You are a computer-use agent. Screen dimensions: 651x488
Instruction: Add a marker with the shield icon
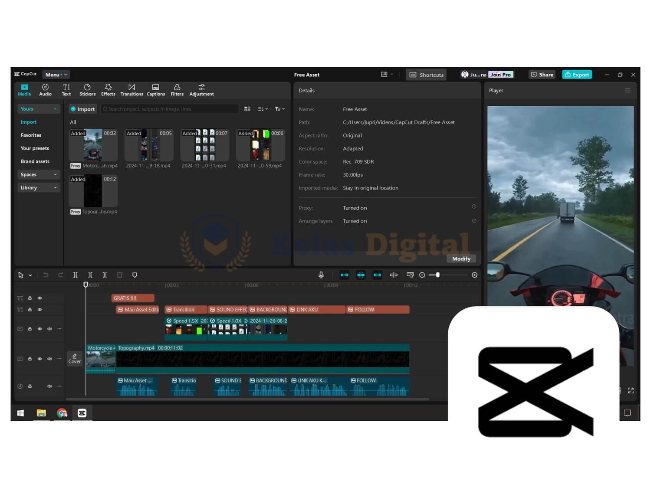(x=135, y=275)
